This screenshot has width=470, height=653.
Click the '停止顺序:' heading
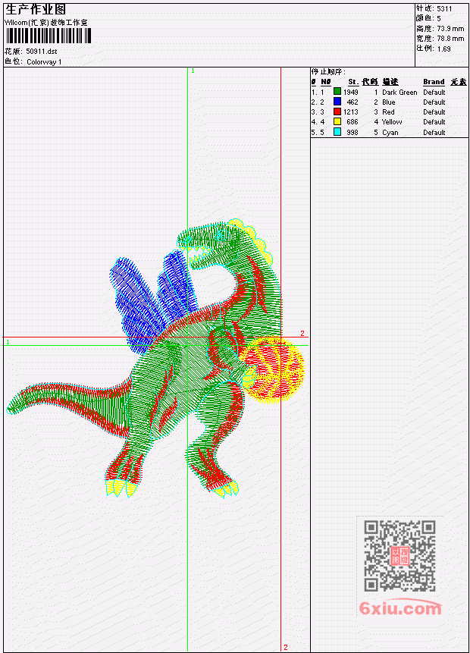pos(328,72)
